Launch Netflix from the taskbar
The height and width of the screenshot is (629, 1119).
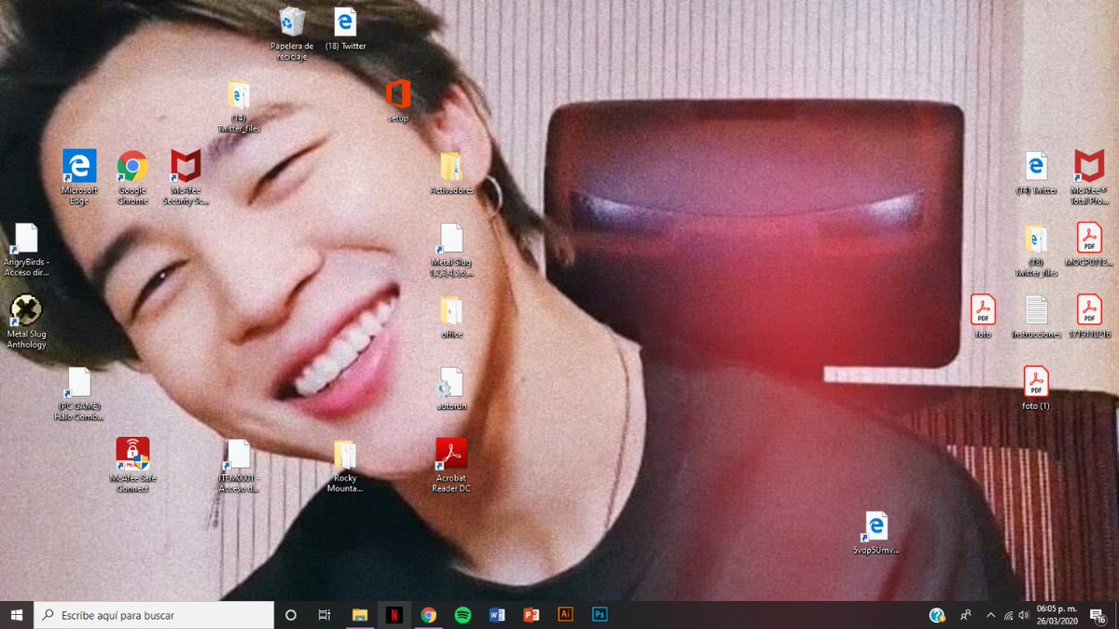[x=394, y=615]
